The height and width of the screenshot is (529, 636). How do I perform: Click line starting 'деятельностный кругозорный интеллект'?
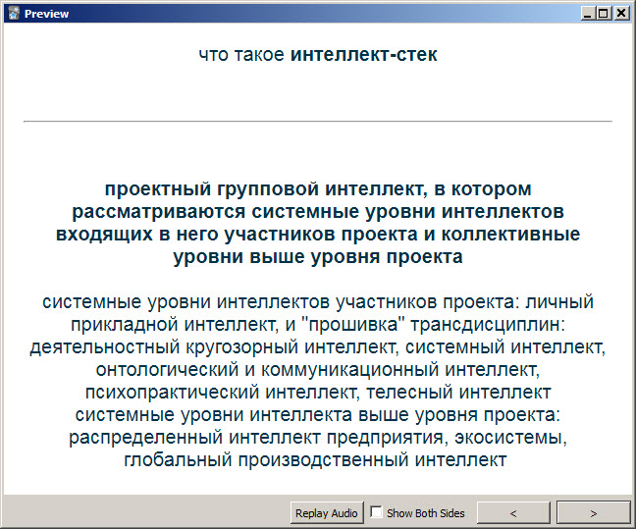[x=317, y=346]
